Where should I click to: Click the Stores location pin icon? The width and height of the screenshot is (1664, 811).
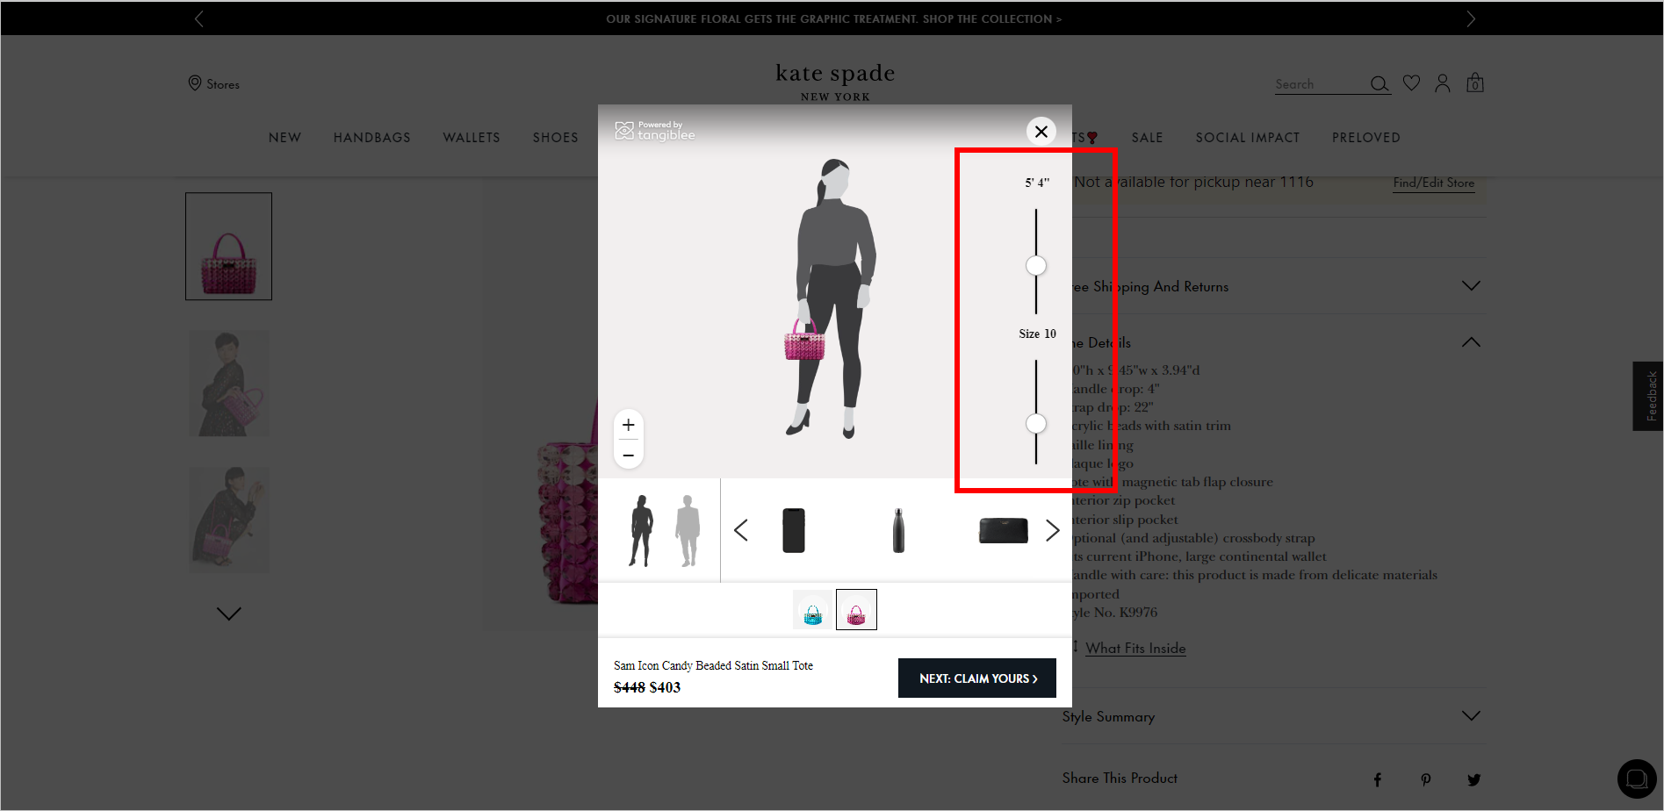194,83
